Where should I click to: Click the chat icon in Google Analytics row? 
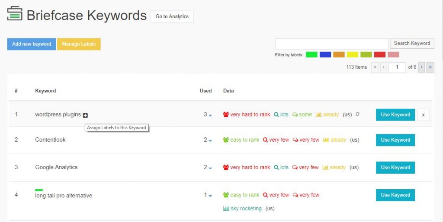[x=295, y=168]
